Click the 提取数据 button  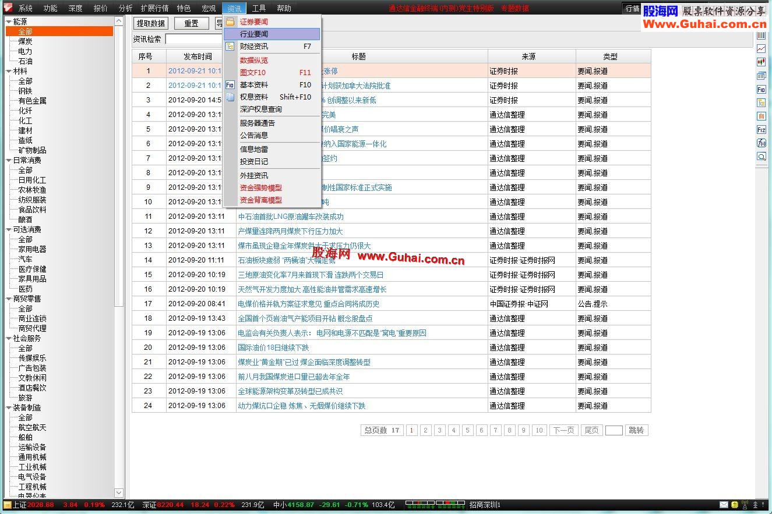tap(151, 23)
